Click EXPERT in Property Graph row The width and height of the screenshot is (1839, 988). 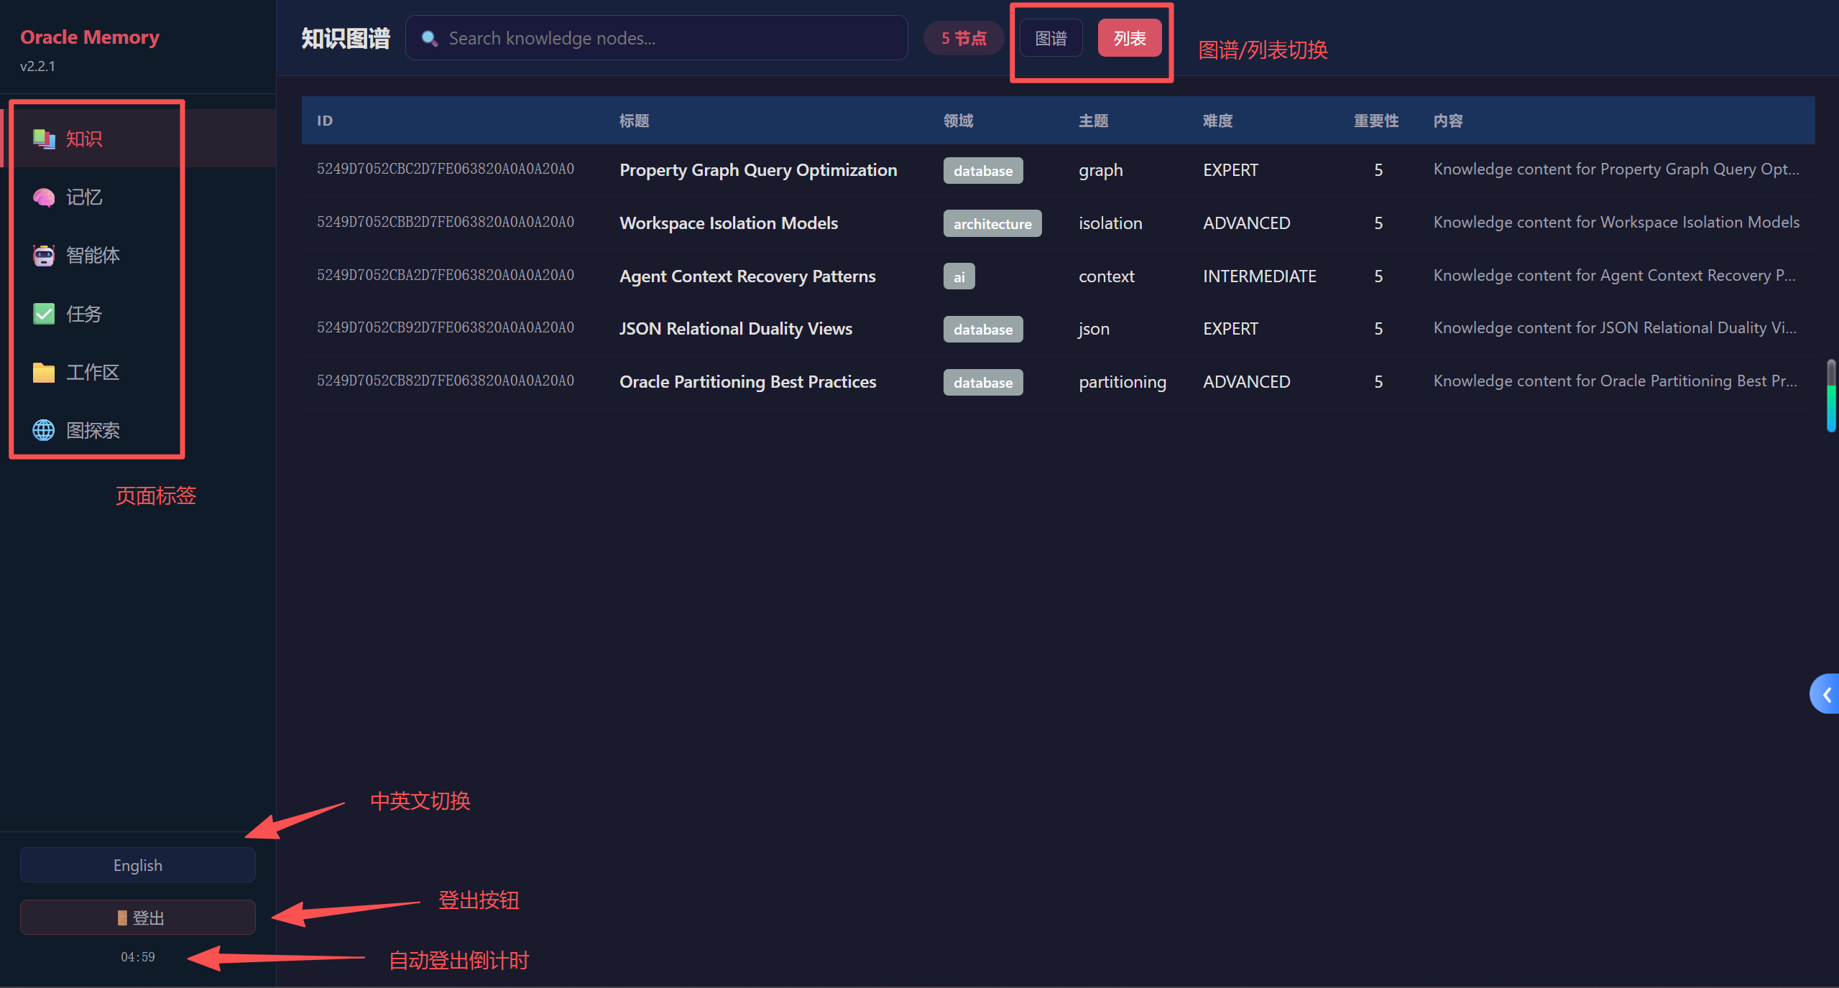[x=1230, y=170]
